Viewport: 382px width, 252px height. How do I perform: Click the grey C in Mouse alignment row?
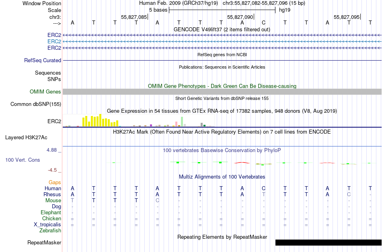pyautogui.click(x=157, y=201)
